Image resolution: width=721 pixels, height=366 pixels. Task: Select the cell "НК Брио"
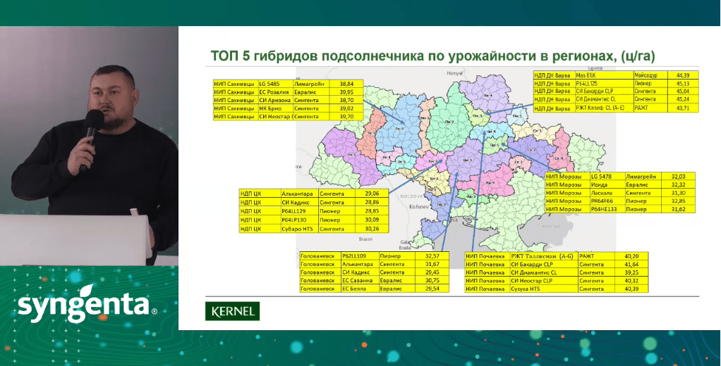[275, 108]
